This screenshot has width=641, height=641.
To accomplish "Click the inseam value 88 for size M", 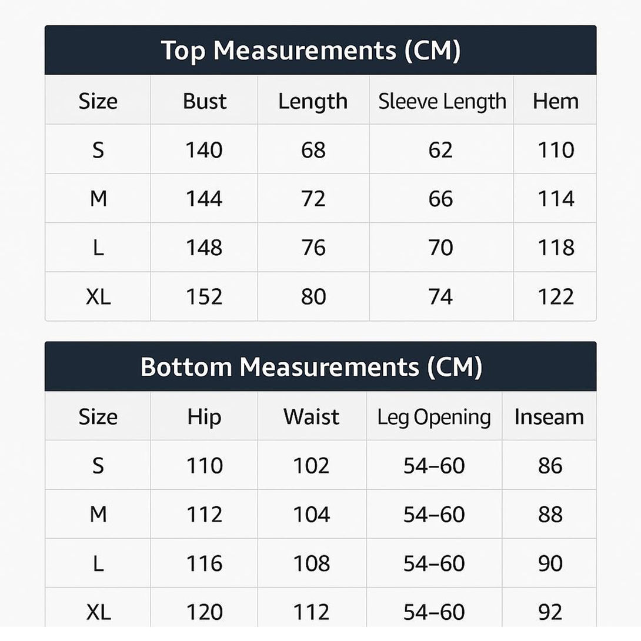I will click(x=550, y=515).
